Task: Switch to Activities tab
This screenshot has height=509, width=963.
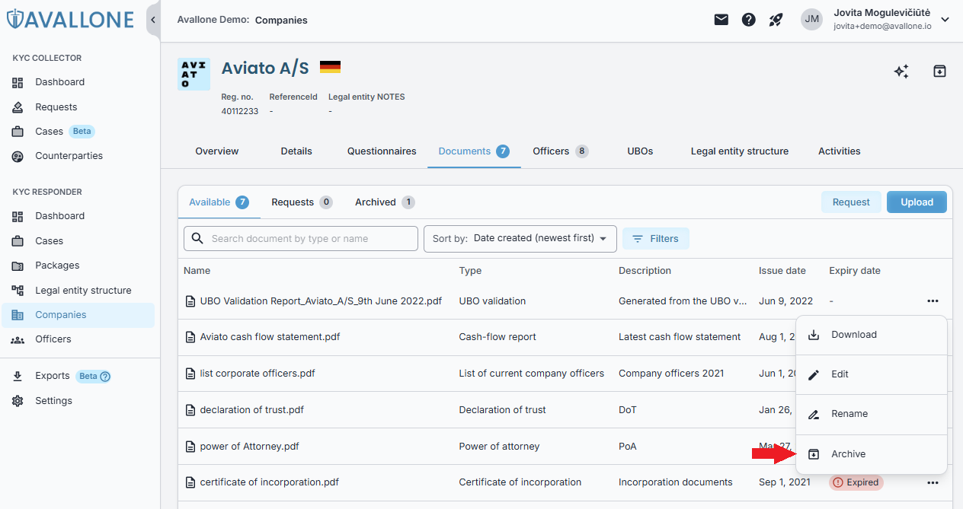Action: pyautogui.click(x=840, y=151)
